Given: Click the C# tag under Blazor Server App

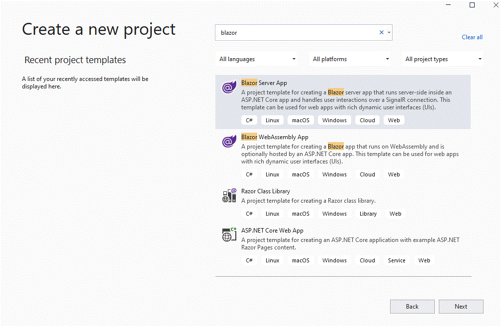Looking at the screenshot, I should point(249,120).
